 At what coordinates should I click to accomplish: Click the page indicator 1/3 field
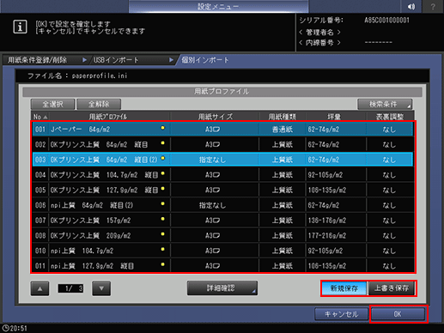pos(70,288)
